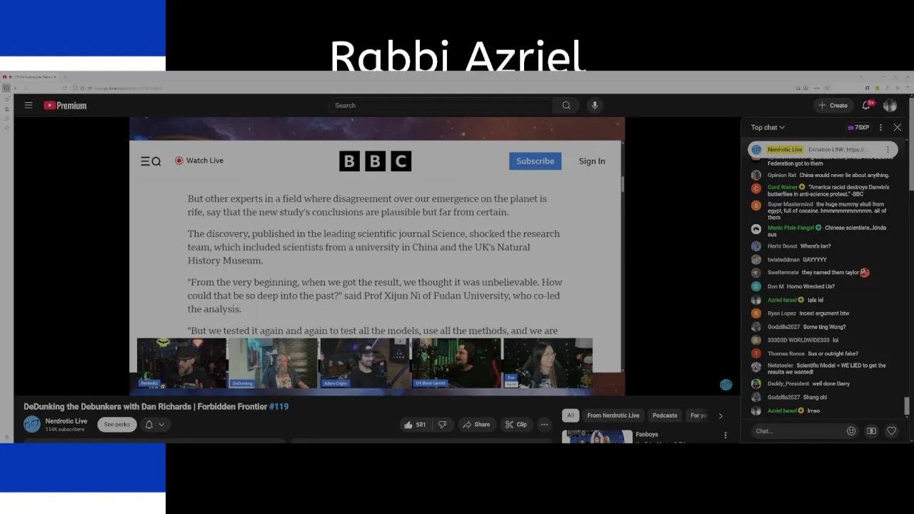
Task: Reload the browser page
Action: click(64, 88)
